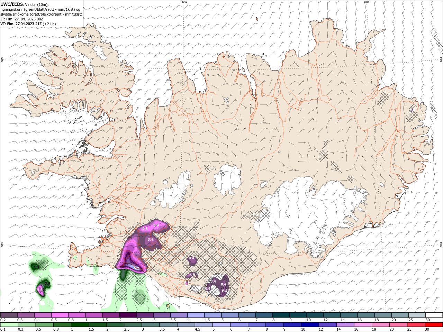443x332 pixels.
Task: Select the dark mauve 0.2 swatch in top legend
Action: tap(9, 315)
